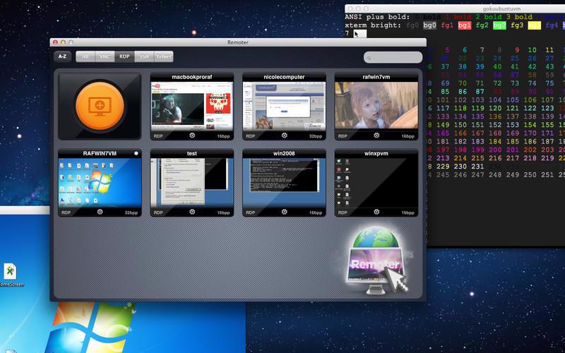Filter connections by SSH
This screenshot has height=353, width=565.
click(x=144, y=56)
